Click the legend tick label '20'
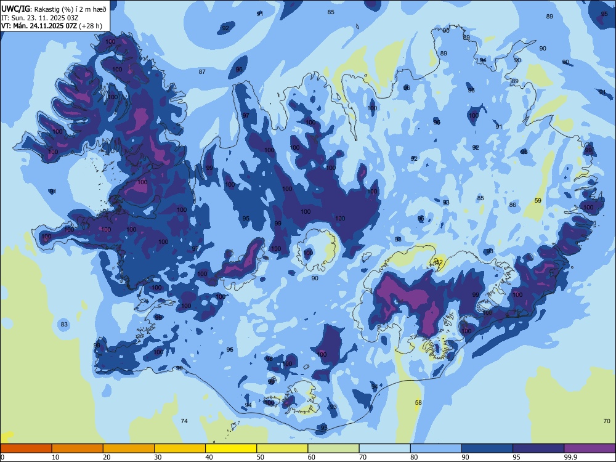 click(x=107, y=457)
